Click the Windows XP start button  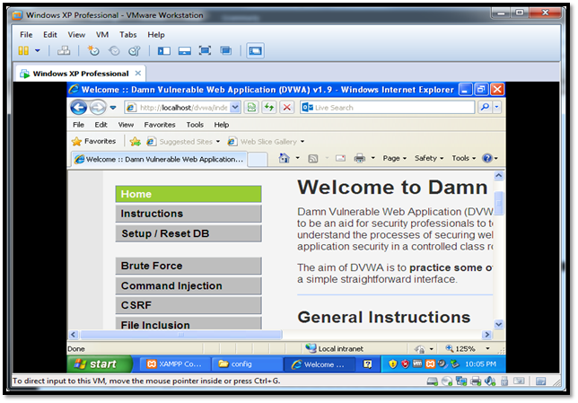(x=100, y=364)
